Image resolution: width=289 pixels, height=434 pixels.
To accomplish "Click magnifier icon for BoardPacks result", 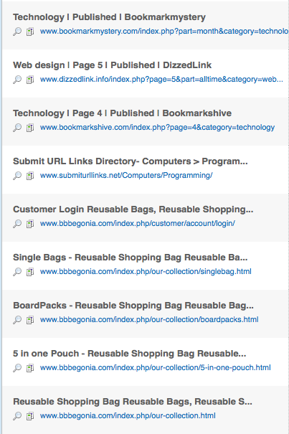I will [17, 320].
